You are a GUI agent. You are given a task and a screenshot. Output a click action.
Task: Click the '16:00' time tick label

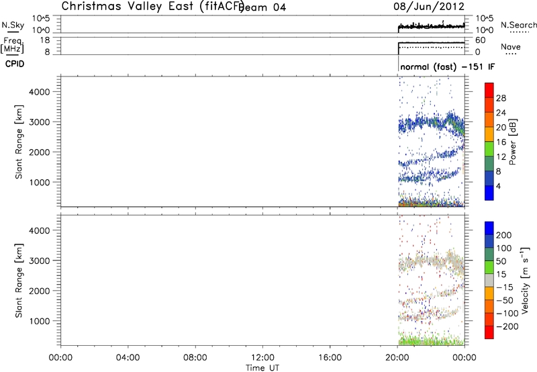[x=330, y=358]
